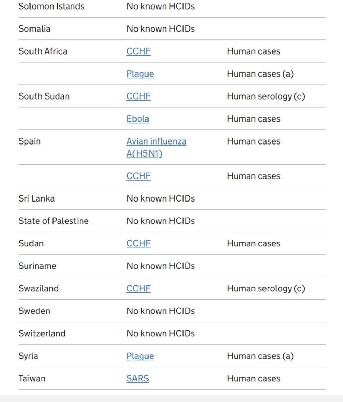Screen dimensions: 343x402
Task: Select the Sweden row label
Action: pos(34,311)
